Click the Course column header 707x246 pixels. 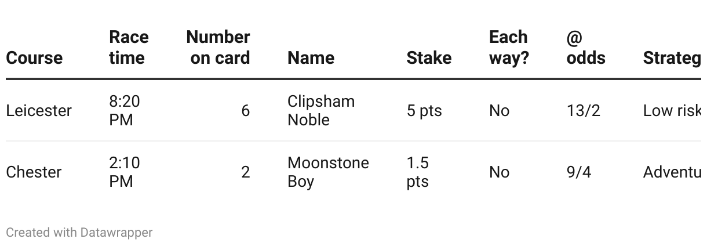34,58
